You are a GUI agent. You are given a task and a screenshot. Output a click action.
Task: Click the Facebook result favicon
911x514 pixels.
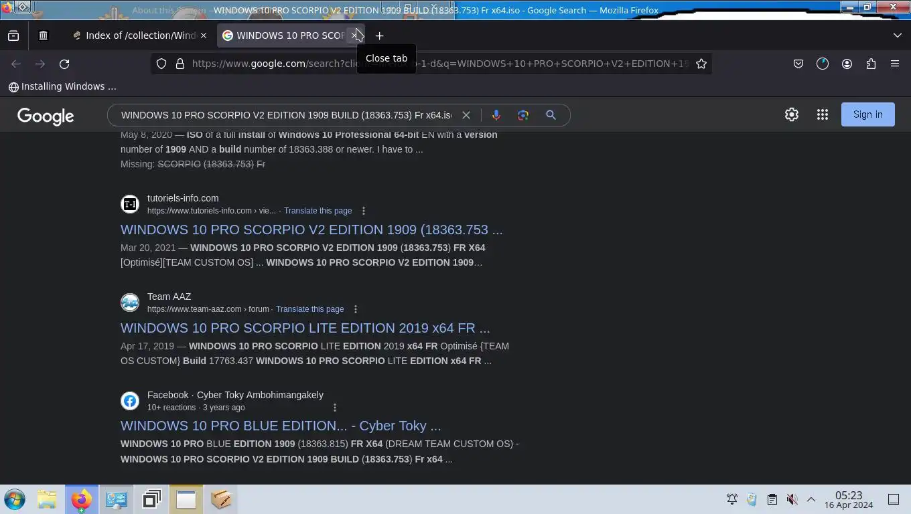[130, 401]
